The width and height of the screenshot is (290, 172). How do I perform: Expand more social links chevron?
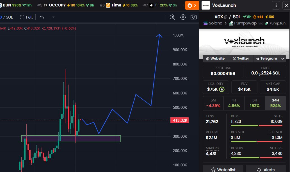coord(283,59)
